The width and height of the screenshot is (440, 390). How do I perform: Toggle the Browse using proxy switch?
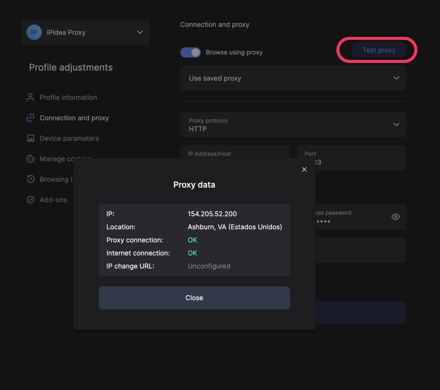pyautogui.click(x=190, y=52)
